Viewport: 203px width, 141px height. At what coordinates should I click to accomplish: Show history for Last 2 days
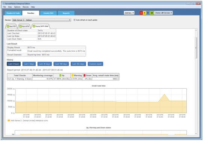[29, 64]
